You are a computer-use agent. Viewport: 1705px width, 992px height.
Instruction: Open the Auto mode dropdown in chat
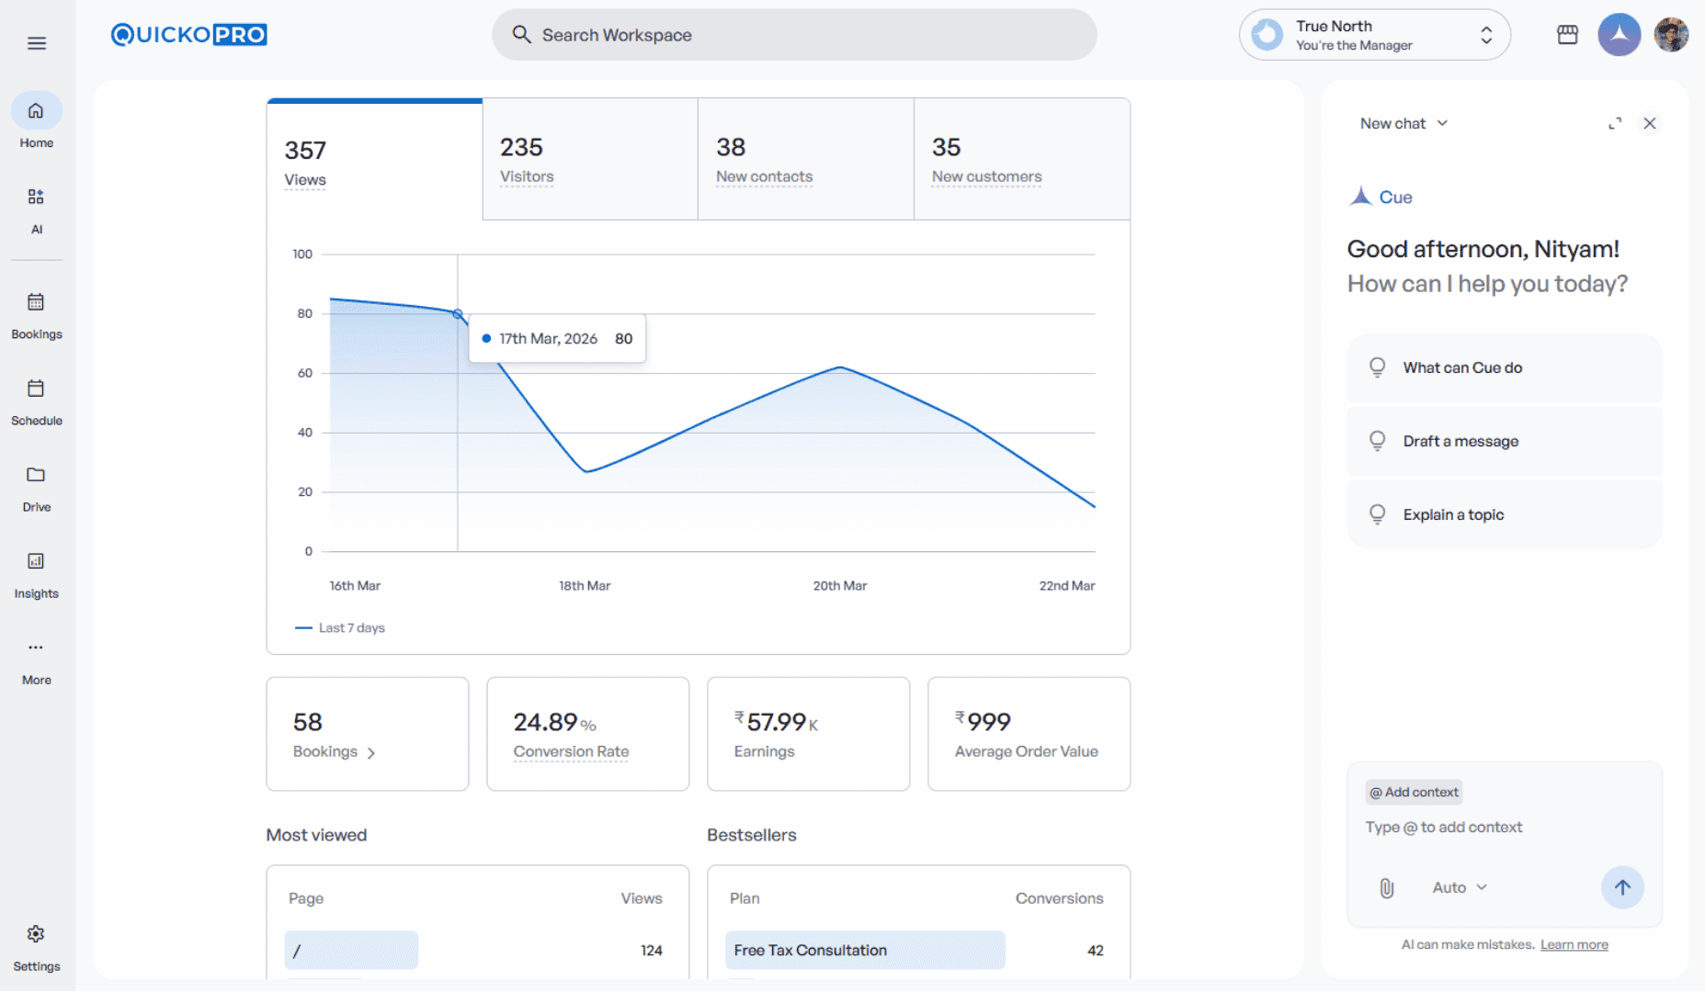click(1458, 887)
